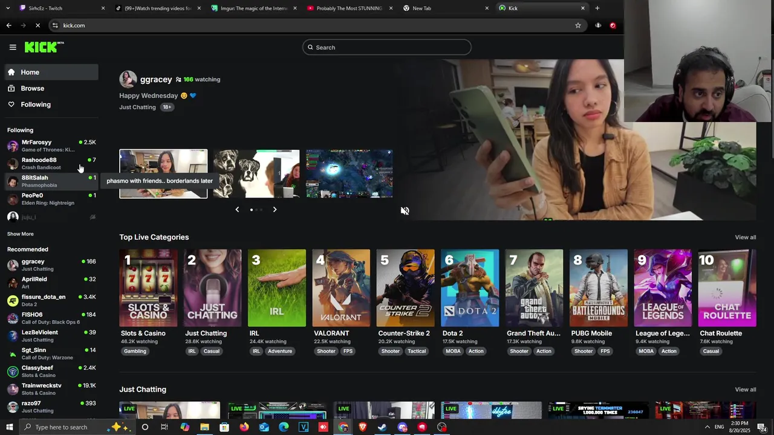Viewport: 774px width, 435px height.
Task: Click Adventure tag under IRL
Action: click(x=280, y=351)
